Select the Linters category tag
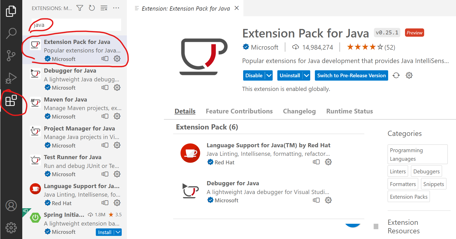This screenshot has height=239, width=456. pos(398,171)
